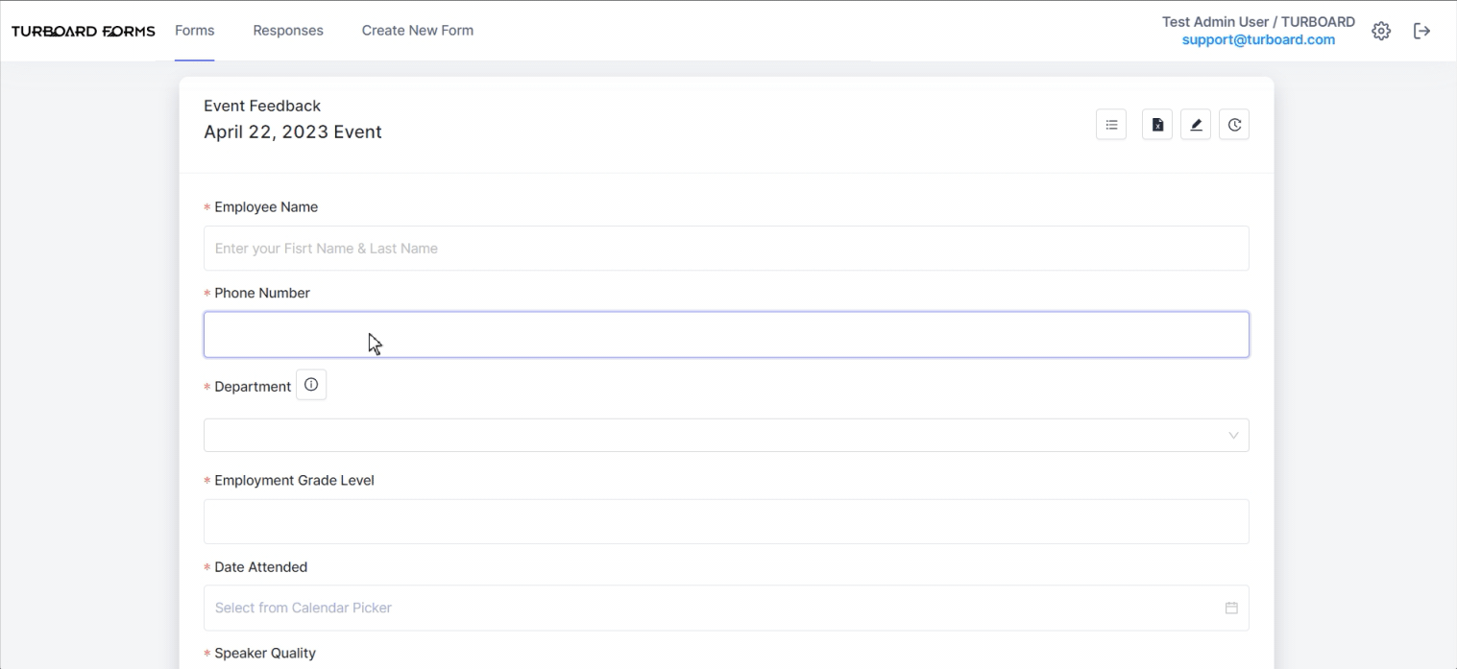This screenshot has height=669, width=1457.
Task: Focus the Employee Name input field
Action: point(726,249)
